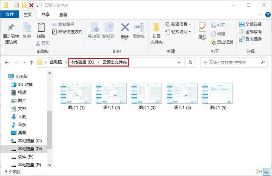
Task: Click the New Folder (新建文件夹) icon
Action: coord(156,28)
